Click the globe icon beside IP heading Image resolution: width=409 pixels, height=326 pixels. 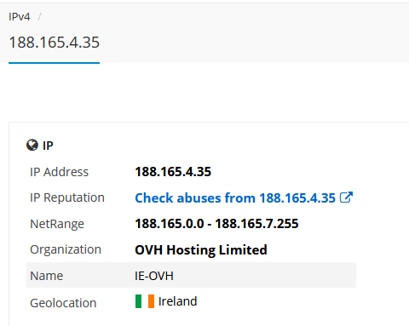[x=32, y=145]
